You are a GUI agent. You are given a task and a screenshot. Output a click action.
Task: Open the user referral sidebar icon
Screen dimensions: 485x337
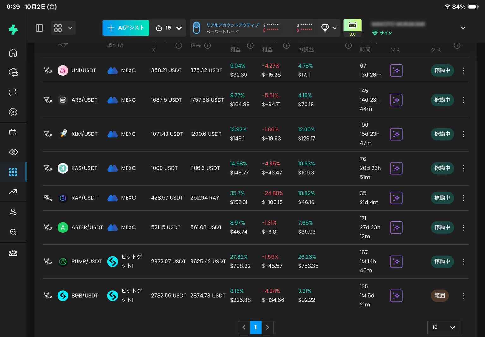(13, 212)
